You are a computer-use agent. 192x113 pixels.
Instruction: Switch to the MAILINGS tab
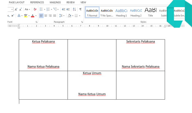click(x=55, y=2)
